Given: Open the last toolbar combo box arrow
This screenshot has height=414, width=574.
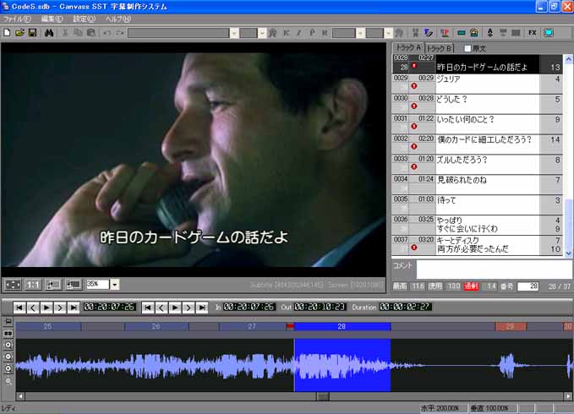Looking at the screenshot, I should coord(388,33).
